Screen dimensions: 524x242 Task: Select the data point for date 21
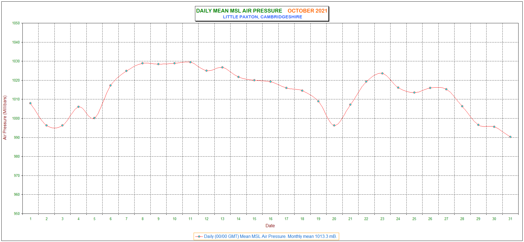[x=350, y=105]
